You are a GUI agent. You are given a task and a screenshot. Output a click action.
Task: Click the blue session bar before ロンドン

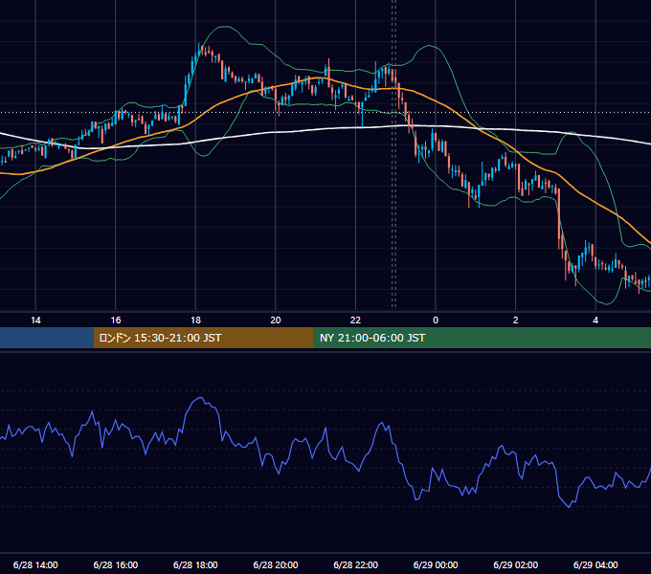click(47, 338)
